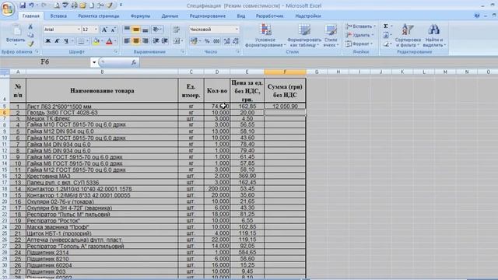Open the fill color dropdown arrow
The image size is (498, 280).
click(102, 41)
